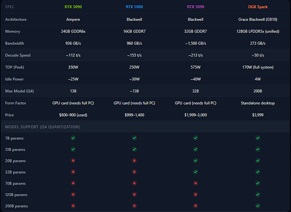The height and width of the screenshot is (212, 291).
Task: Click the red X for 120B params under RTX 3090
Action: (x=73, y=194)
